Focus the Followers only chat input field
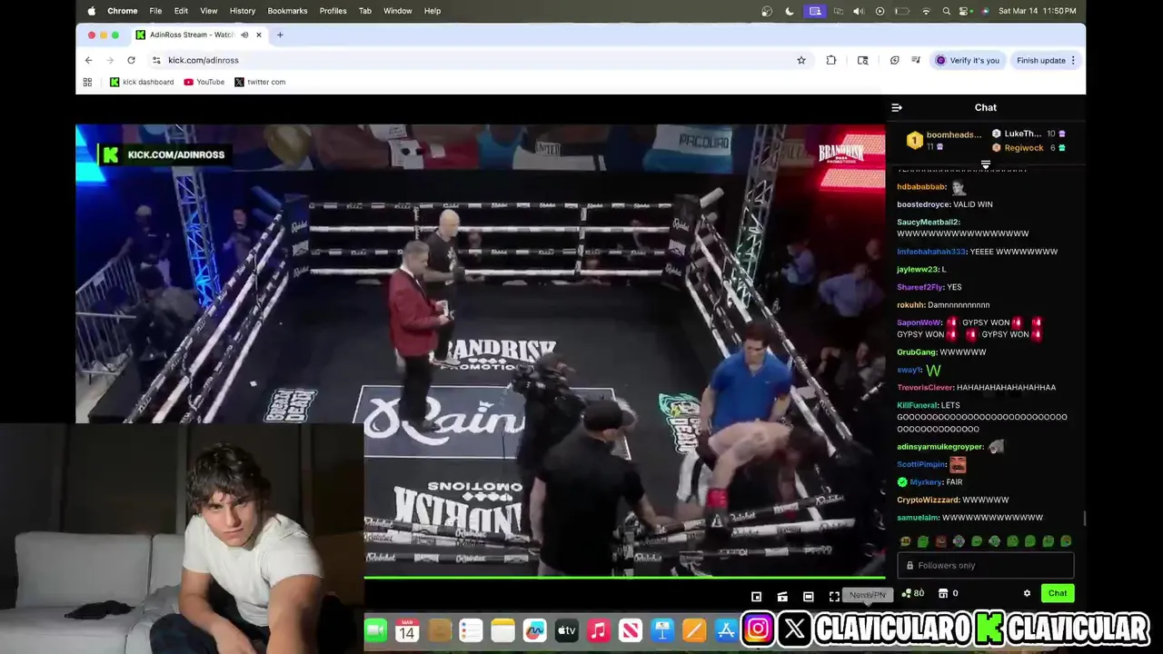 [x=986, y=565]
